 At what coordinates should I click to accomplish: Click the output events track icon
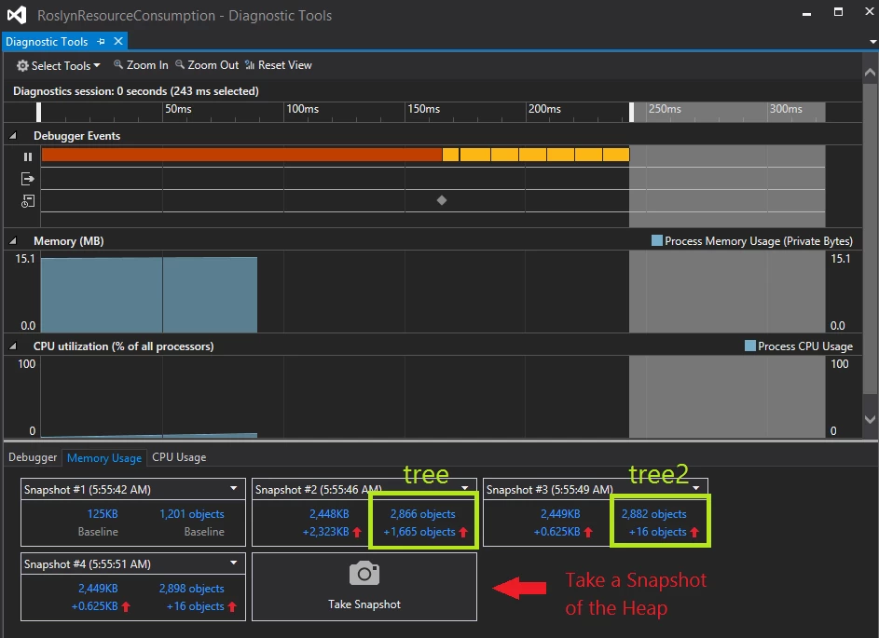pyautogui.click(x=27, y=179)
